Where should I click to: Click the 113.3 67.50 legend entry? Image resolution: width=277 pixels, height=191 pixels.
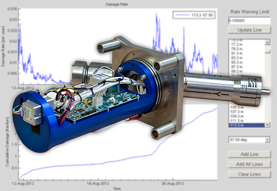point(194,15)
